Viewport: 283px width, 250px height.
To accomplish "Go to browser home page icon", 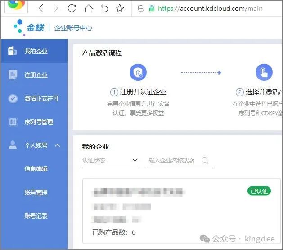I will click(88, 9).
